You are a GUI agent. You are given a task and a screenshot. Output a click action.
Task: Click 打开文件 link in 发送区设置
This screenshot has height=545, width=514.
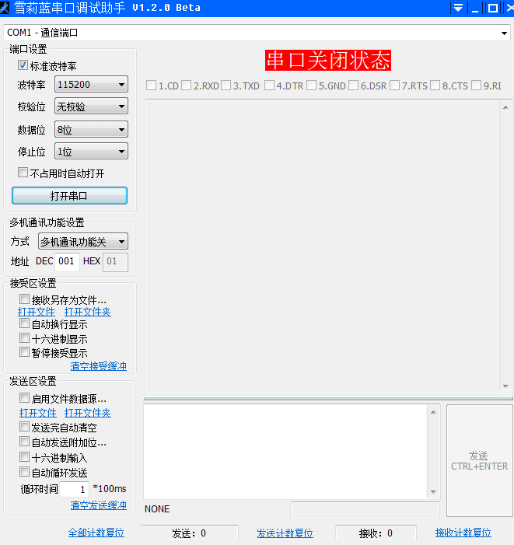[38, 413]
